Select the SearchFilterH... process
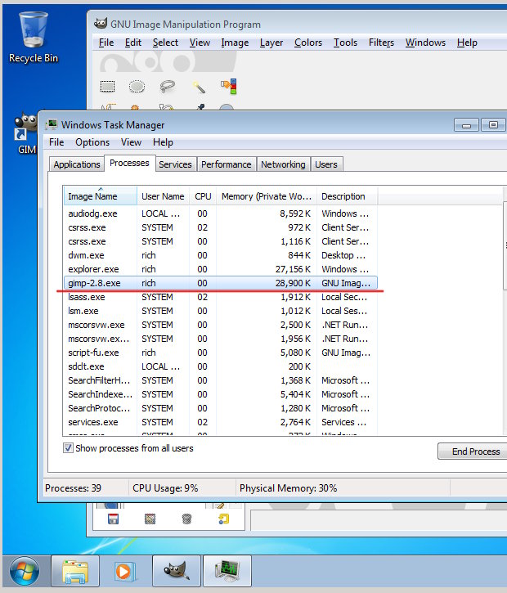The image size is (507, 593). pos(221,380)
